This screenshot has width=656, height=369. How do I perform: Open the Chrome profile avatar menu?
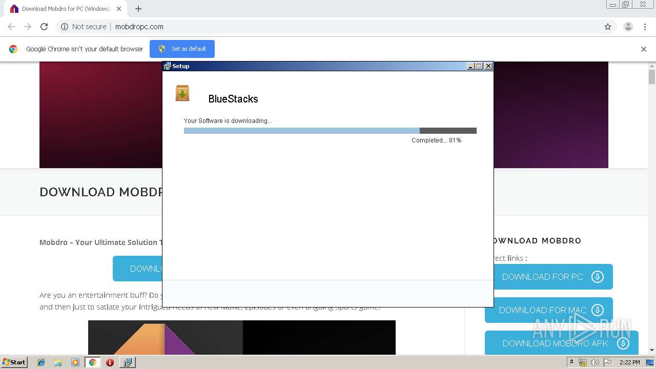pyautogui.click(x=628, y=27)
